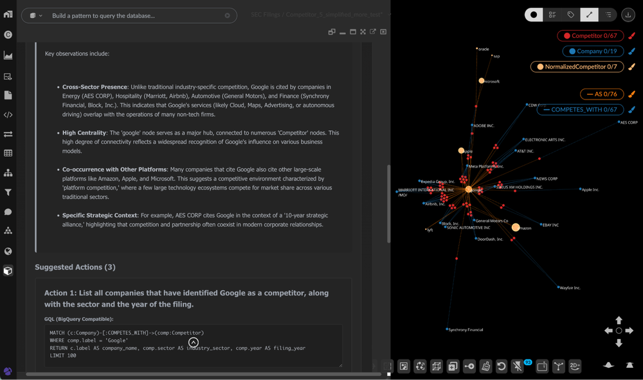Download the graph using the export icon
The image size is (643, 380).
(628, 15)
